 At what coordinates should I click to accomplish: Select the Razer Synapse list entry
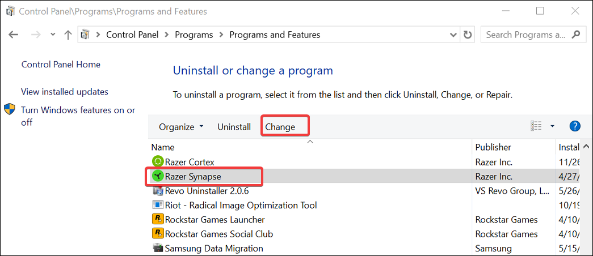click(x=193, y=177)
